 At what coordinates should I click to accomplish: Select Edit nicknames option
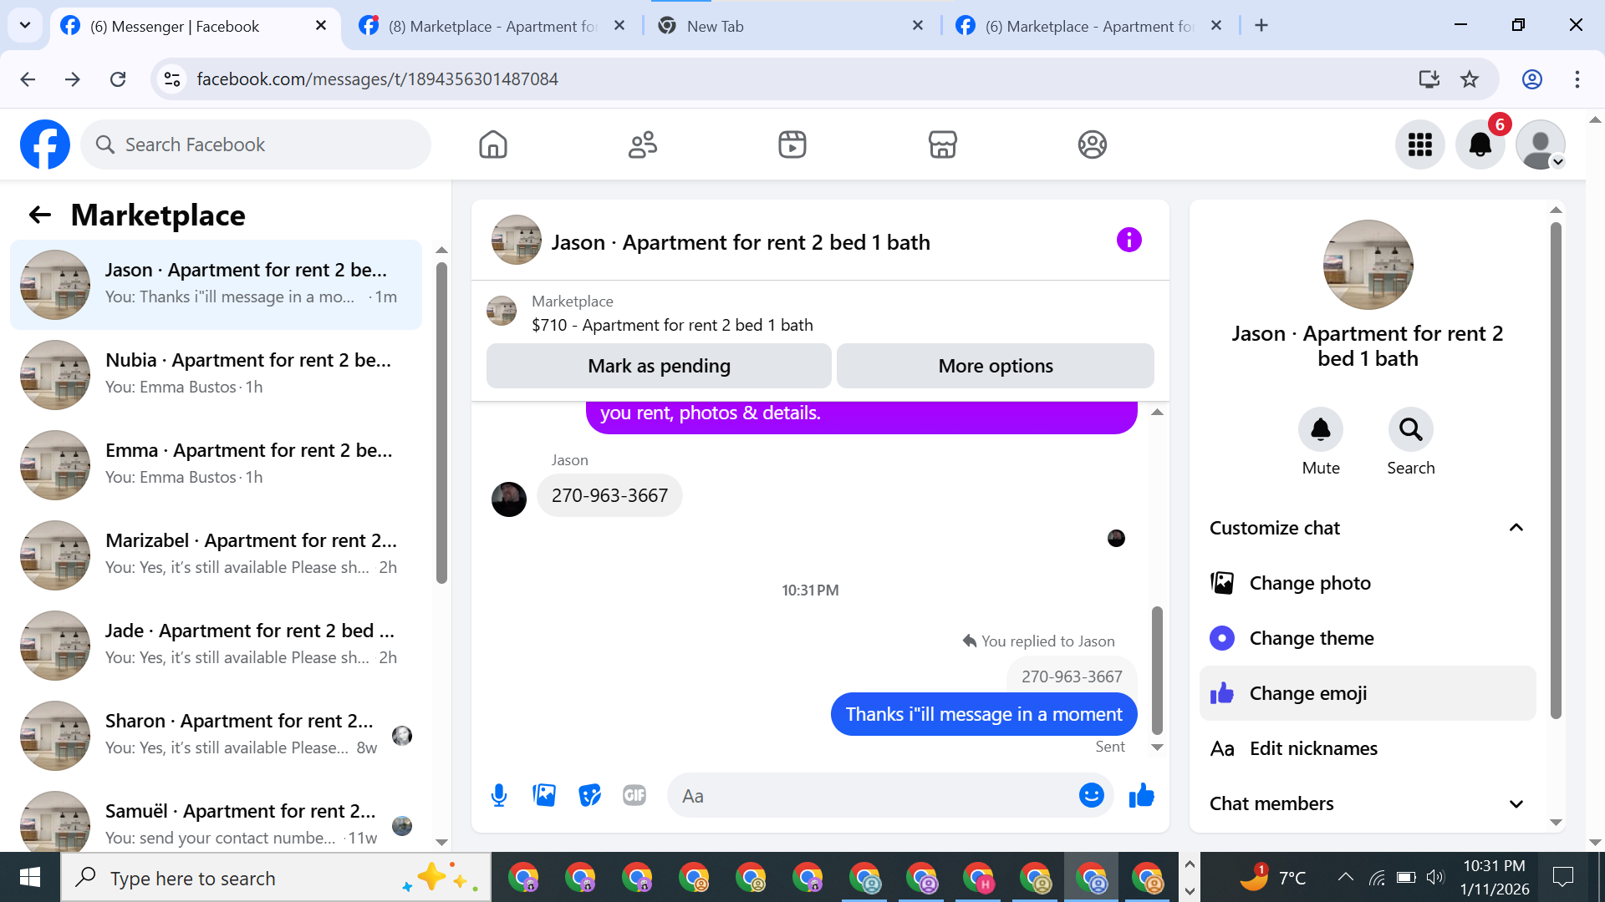pos(1368,748)
